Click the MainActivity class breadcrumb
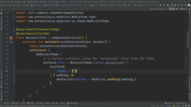 click(49, 5)
